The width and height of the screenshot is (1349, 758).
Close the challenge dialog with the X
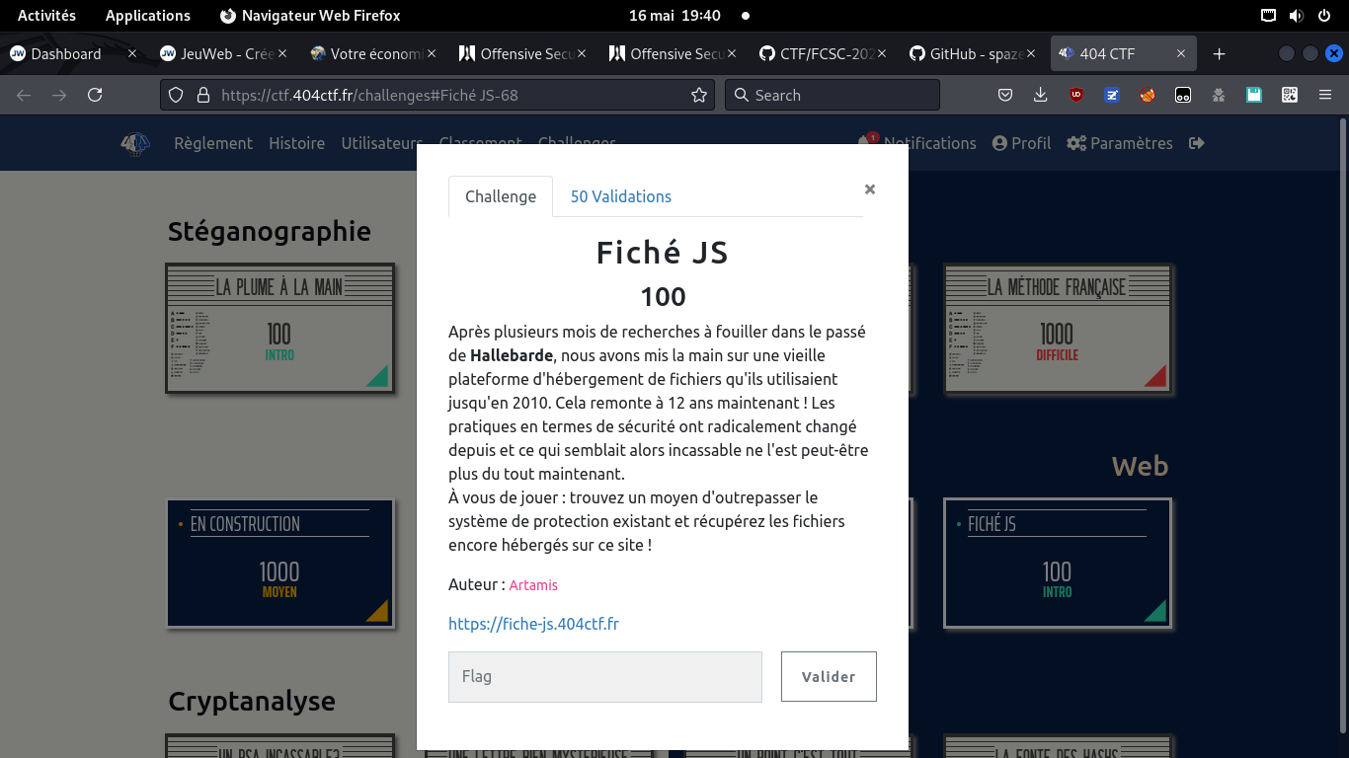[x=870, y=189]
